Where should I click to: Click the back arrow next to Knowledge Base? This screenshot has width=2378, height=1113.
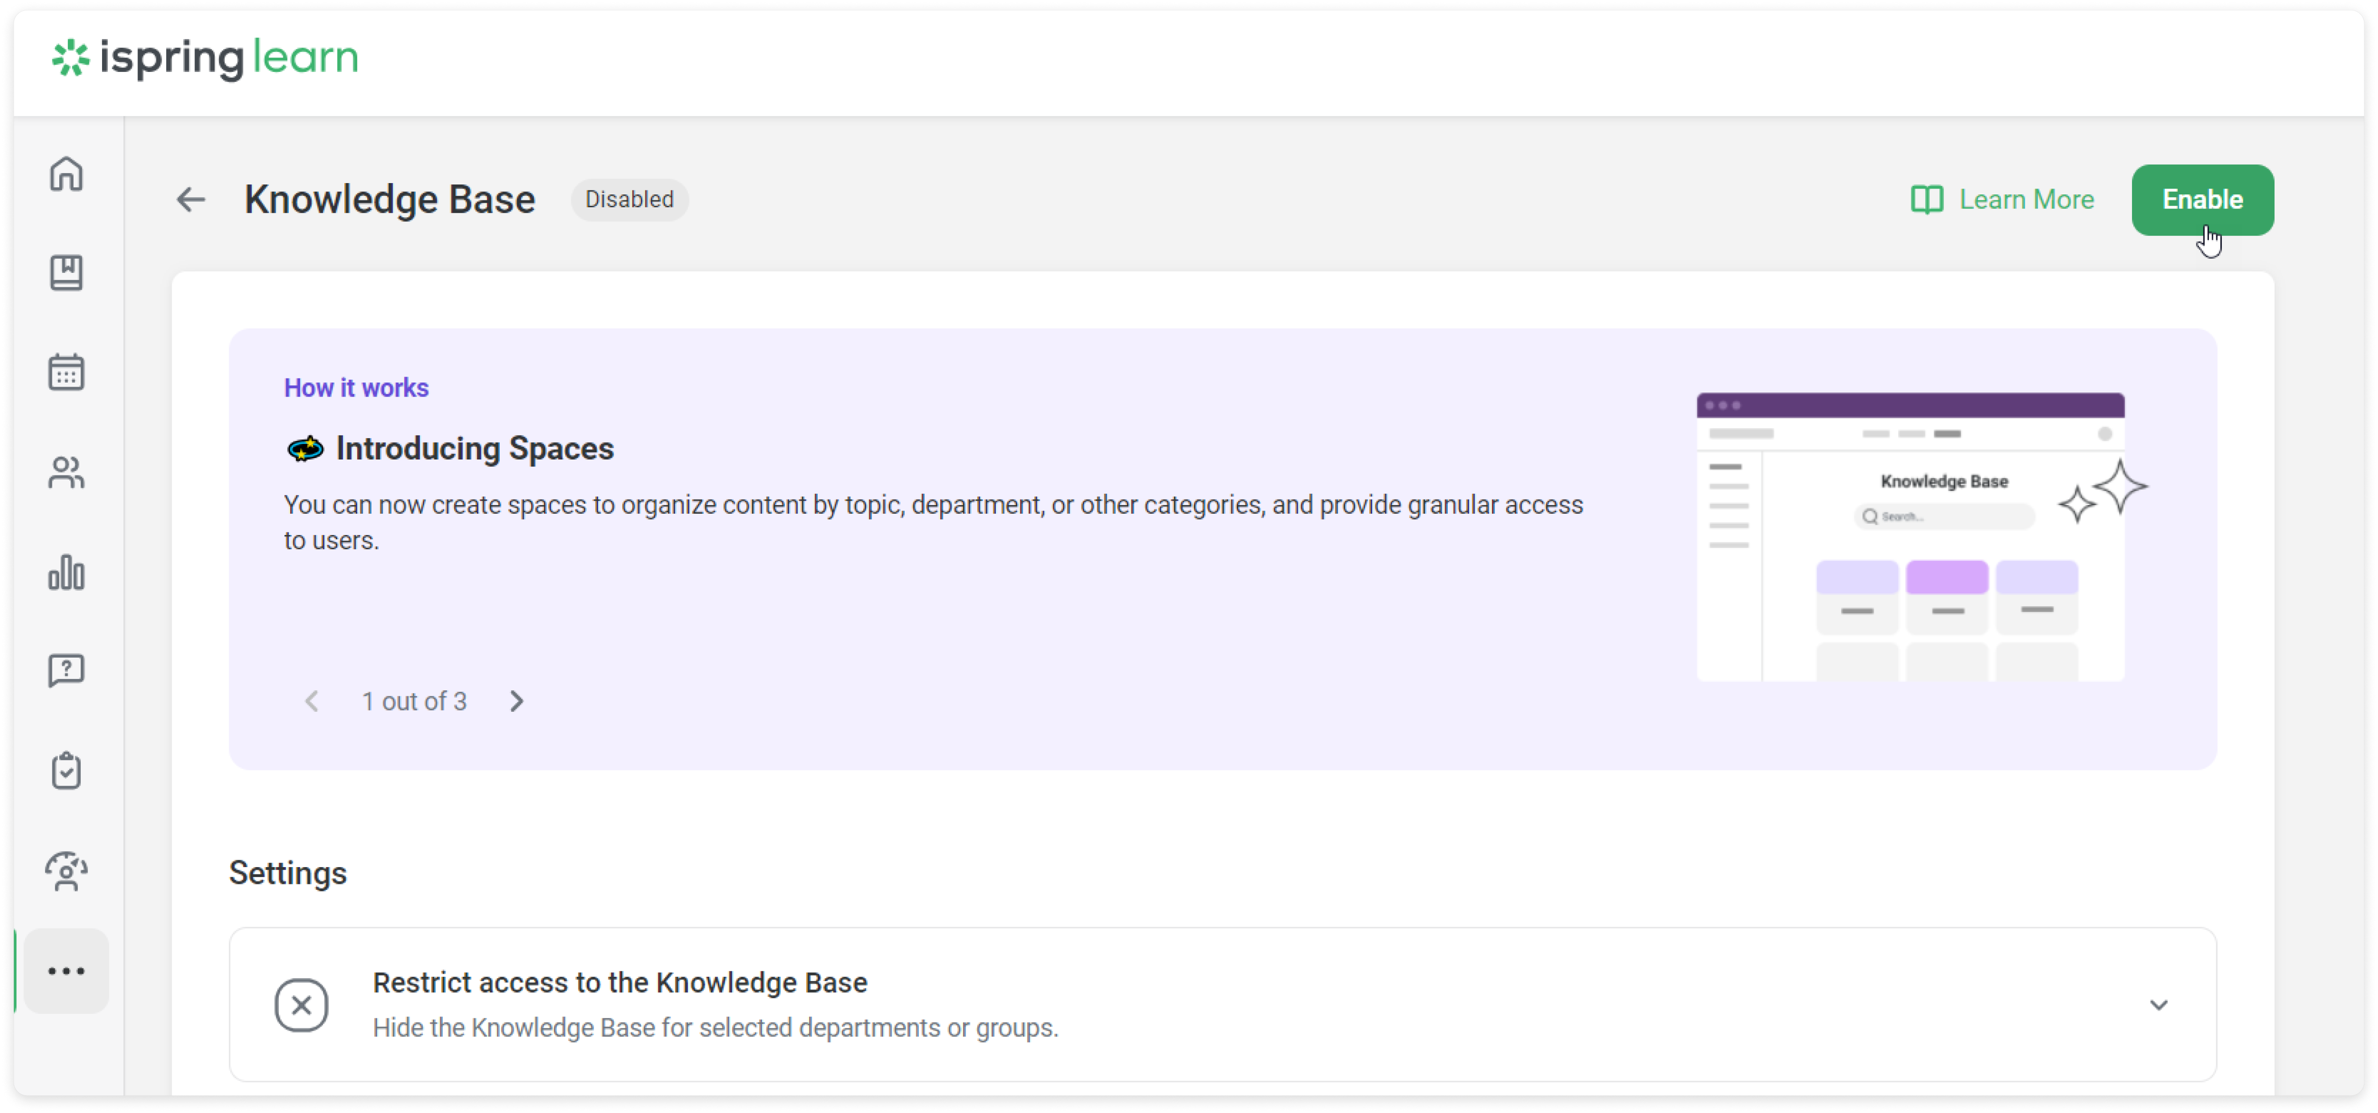190,199
